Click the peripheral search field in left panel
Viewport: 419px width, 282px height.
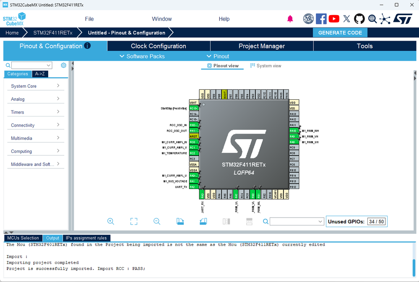click(x=29, y=65)
